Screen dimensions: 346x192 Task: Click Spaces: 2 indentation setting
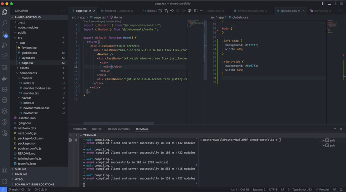tap(259, 189)
